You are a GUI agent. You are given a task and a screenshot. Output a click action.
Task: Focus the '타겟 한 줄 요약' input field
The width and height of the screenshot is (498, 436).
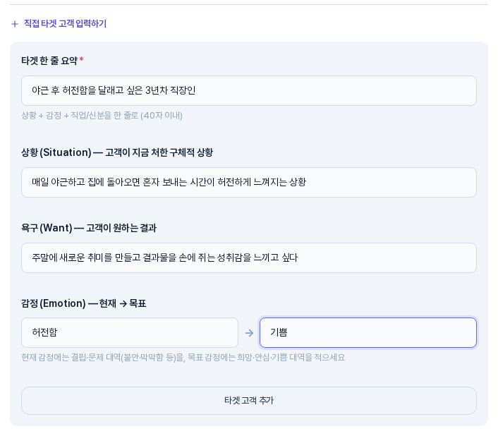[x=249, y=90]
